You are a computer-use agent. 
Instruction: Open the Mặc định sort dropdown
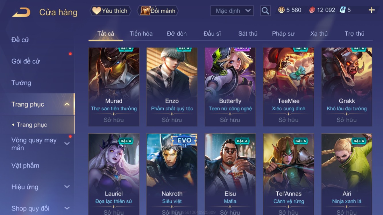click(232, 11)
